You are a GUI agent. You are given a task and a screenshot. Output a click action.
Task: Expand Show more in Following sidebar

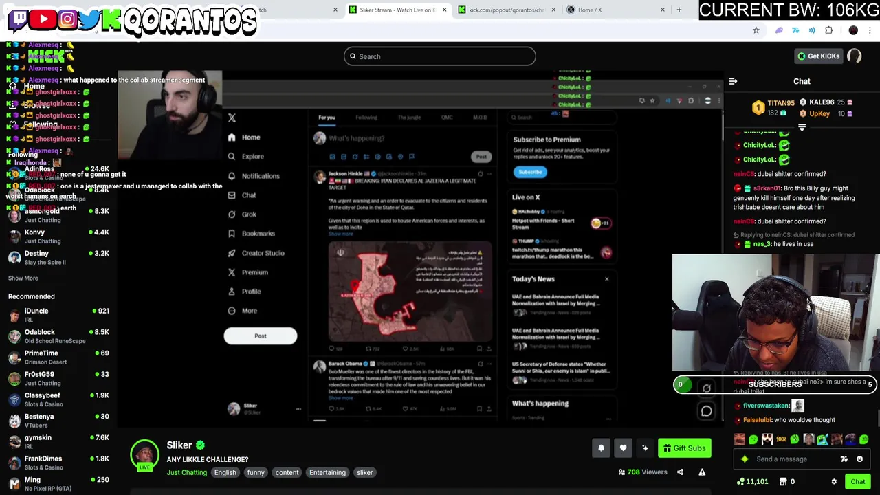(x=23, y=278)
